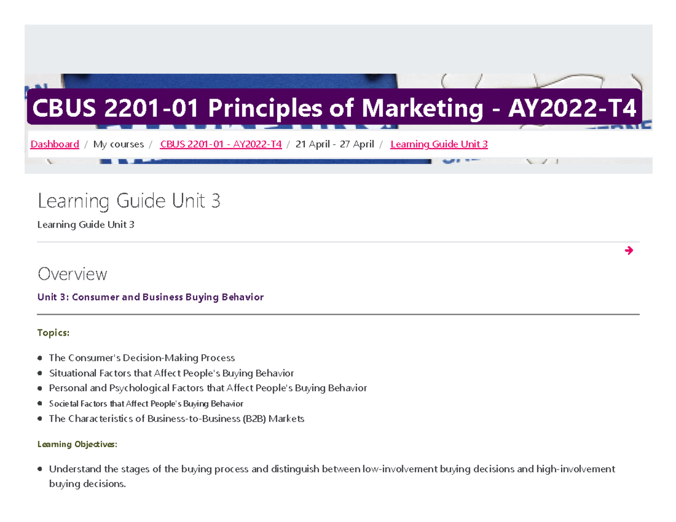Click 'Characteristics of Business-to-Business (B2B) Markets' topic

point(176,419)
